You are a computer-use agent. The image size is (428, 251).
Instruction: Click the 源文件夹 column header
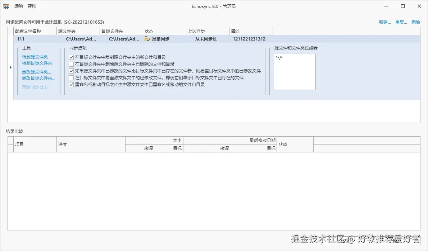[x=78, y=31]
